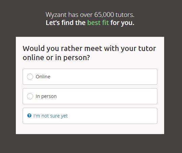Screen dimensions: 182x153
Task: Select the In person radio button
Action: click(30, 96)
